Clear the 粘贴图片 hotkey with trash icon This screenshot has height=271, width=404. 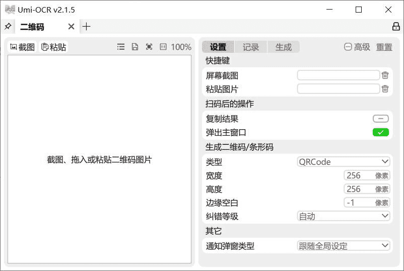click(x=385, y=89)
